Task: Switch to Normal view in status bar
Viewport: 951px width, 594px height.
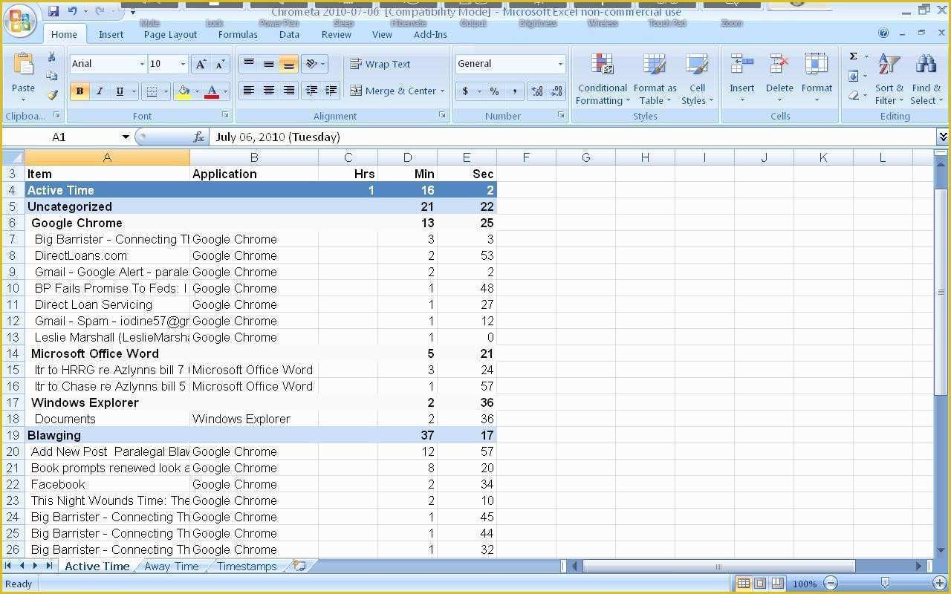Action: [x=743, y=584]
